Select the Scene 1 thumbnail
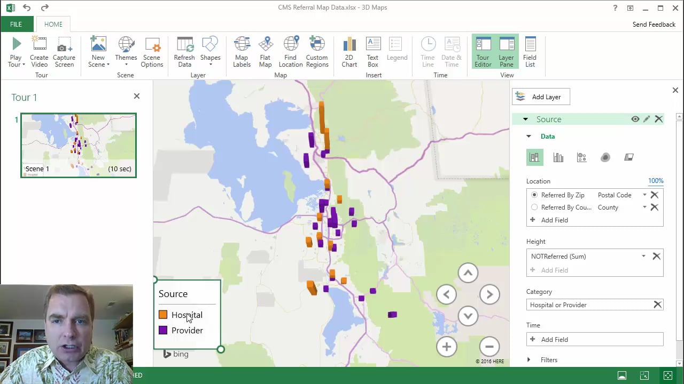Screen dimensions: 684x384 click(x=79, y=145)
